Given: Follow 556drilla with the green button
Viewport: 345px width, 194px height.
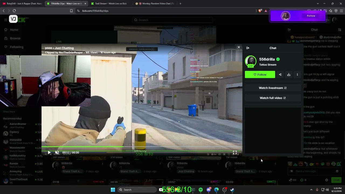Looking at the screenshot, I should (x=260, y=75).
